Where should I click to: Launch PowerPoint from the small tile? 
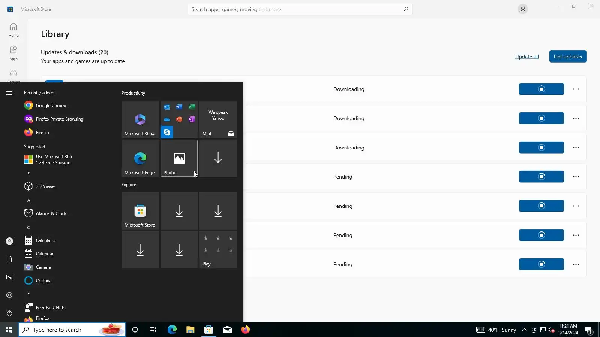tap(179, 119)
